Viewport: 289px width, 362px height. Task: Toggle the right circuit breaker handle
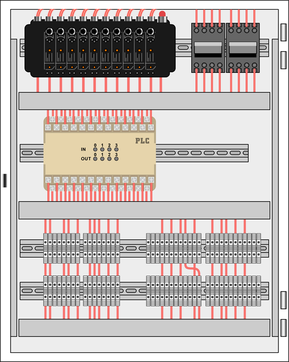pyautogui.click(x=243, y=49)
